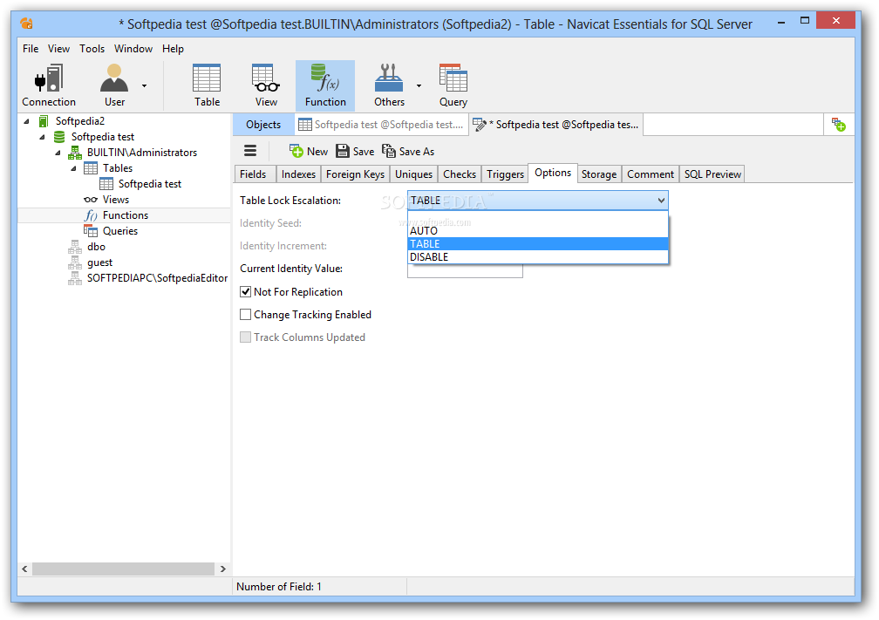The height and width of the screenshot is (620, 879).
Task: Open the View objects toolbar icon
Action: [x=266, y=85]
